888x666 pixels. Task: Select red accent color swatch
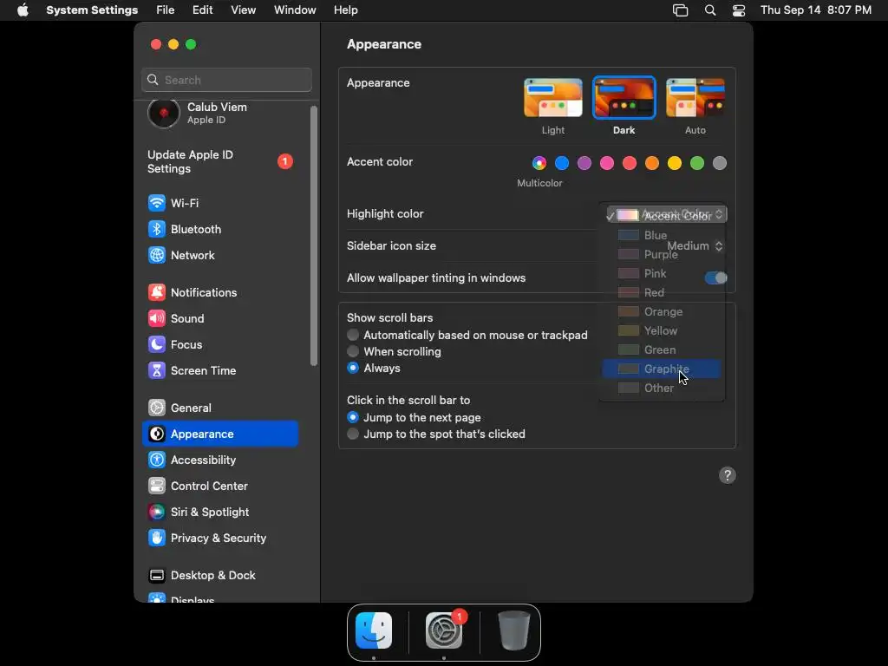630,163
